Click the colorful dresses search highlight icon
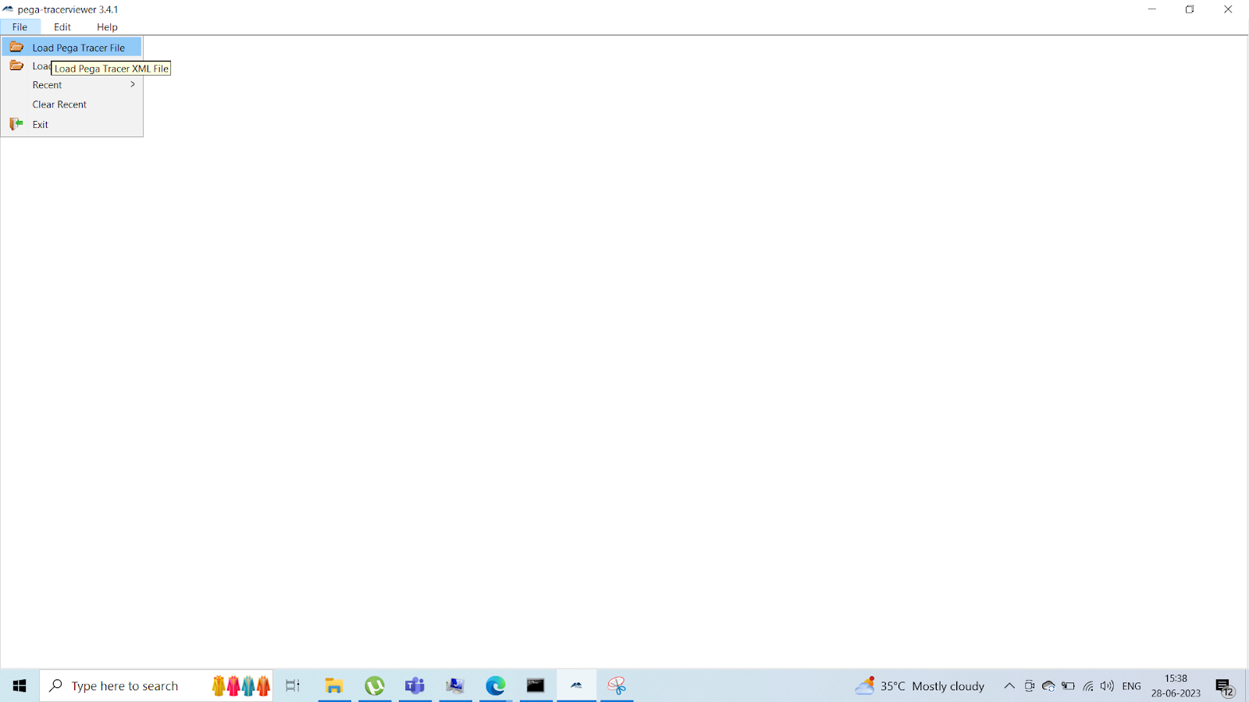1249x702 pixels. tap(241, 686)
